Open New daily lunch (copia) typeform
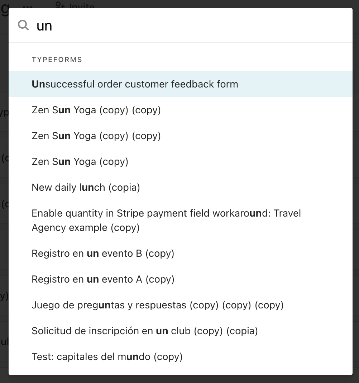 (86, 188)
